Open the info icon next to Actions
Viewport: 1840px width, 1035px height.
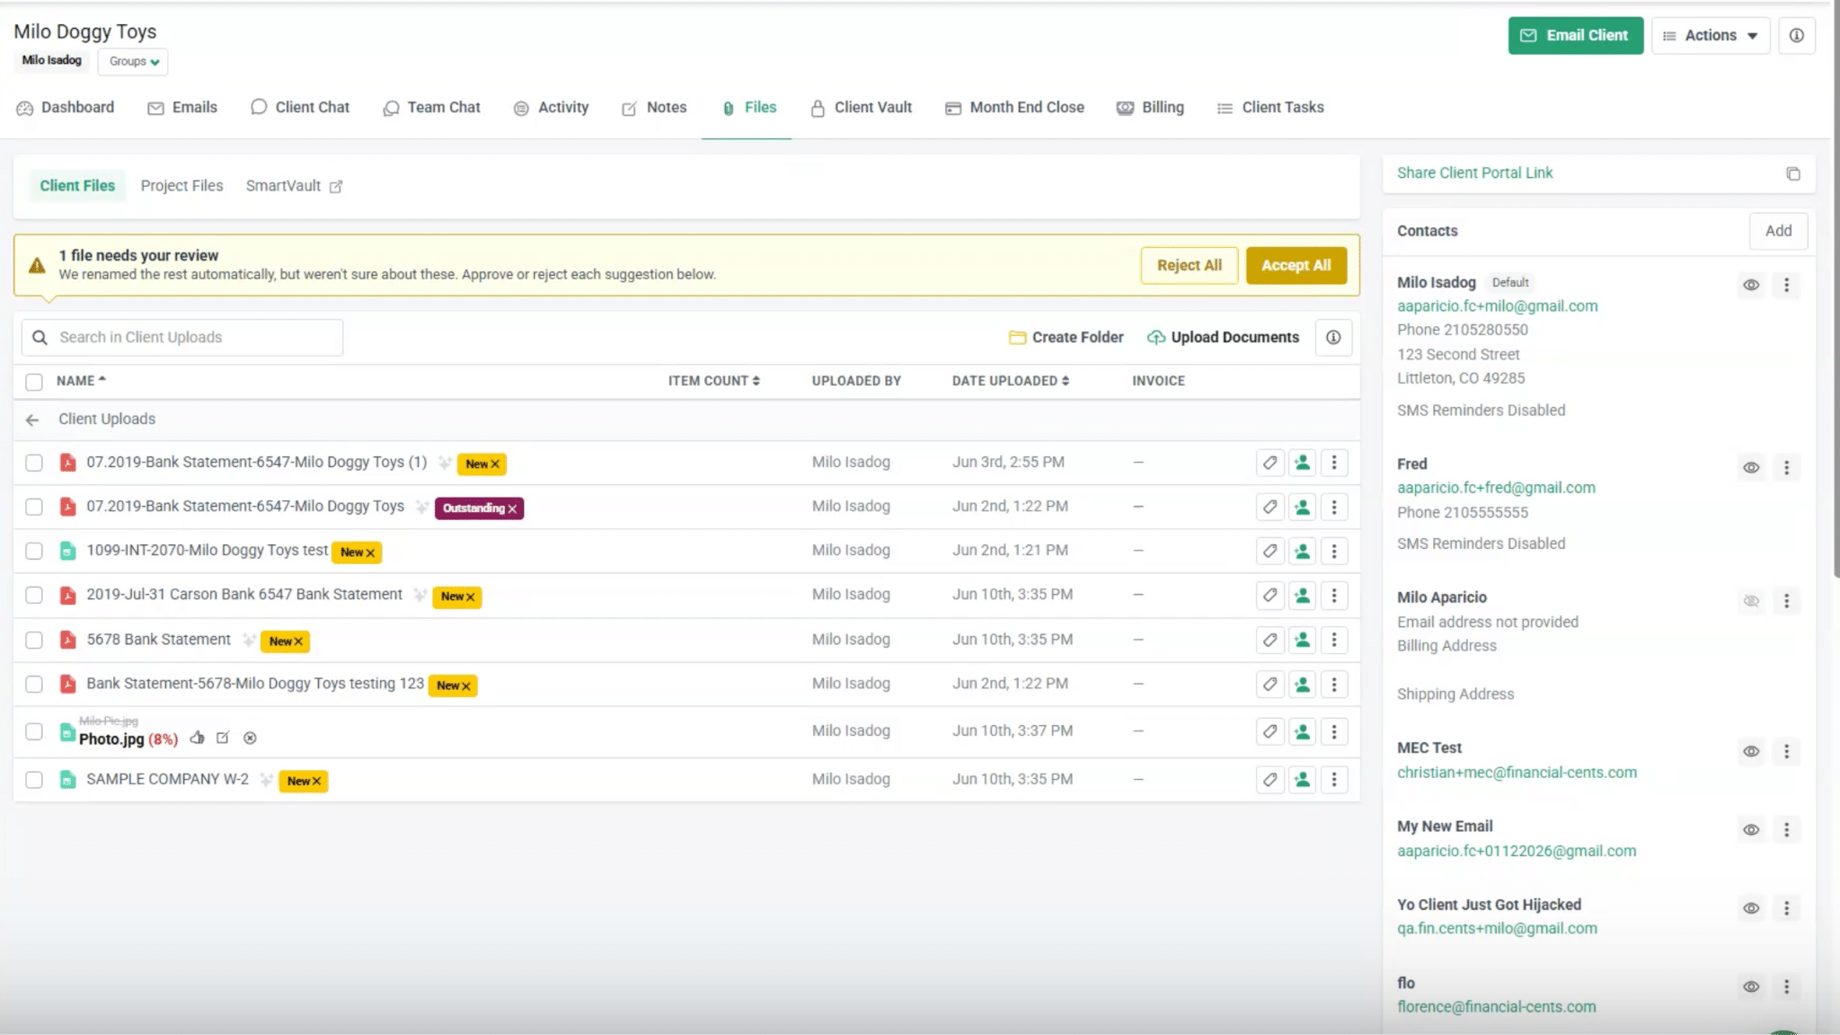coord(1796,36)
